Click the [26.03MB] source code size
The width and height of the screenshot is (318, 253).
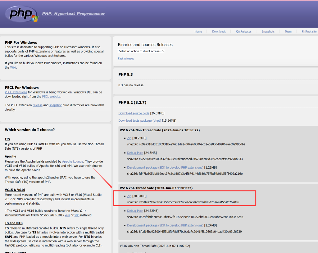[157, 113]
